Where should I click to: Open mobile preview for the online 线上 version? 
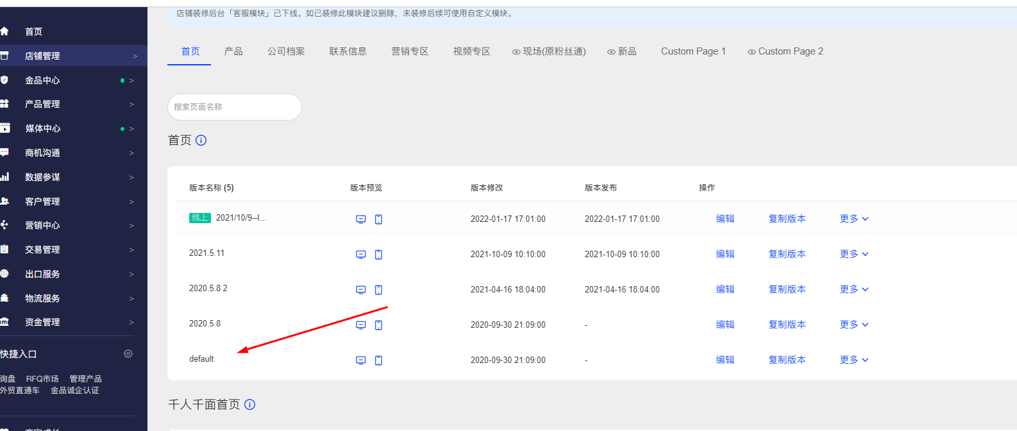(x=378, y=219)
